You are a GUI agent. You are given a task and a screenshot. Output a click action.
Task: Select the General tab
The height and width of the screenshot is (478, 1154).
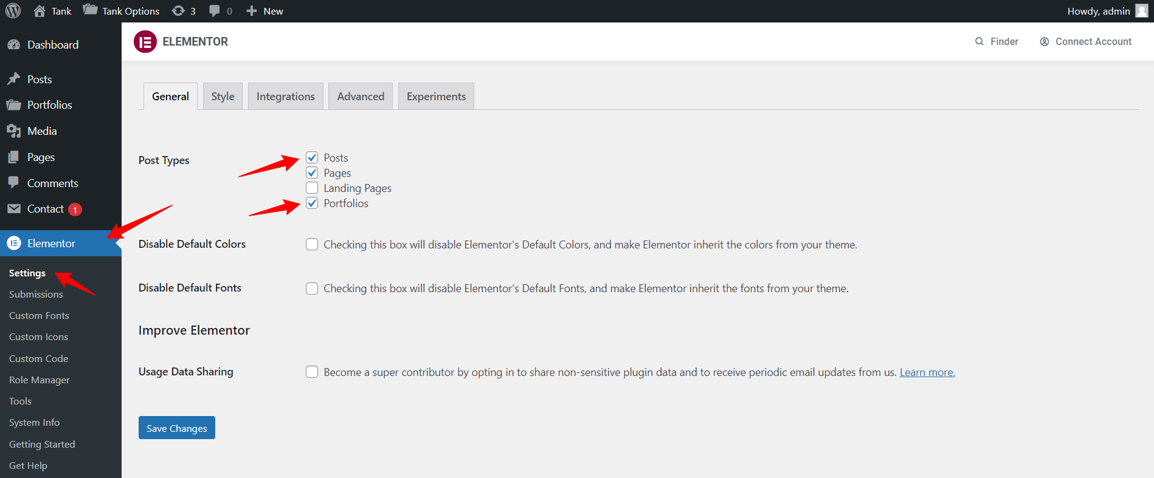click(x=170, y=97)
